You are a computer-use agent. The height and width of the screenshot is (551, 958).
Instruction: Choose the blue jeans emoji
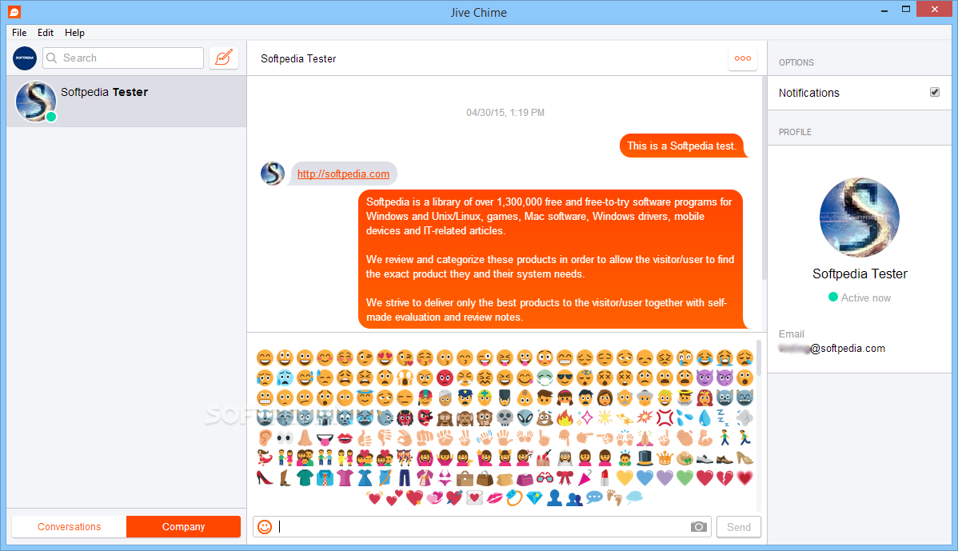(405, 477)
